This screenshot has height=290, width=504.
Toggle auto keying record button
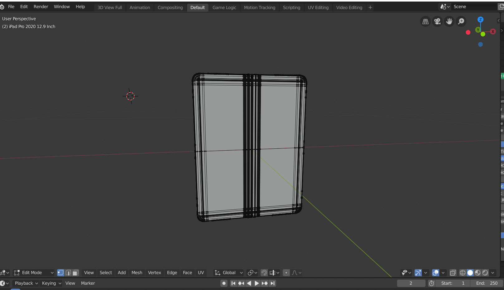pyautogui.click(x=224, y=283)
